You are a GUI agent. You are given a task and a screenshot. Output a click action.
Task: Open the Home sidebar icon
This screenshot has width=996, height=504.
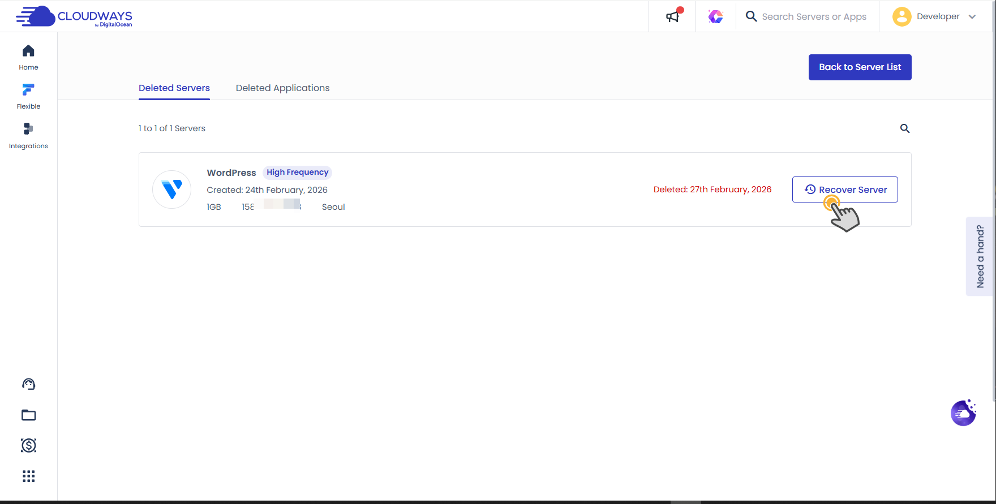click(28, 51)
